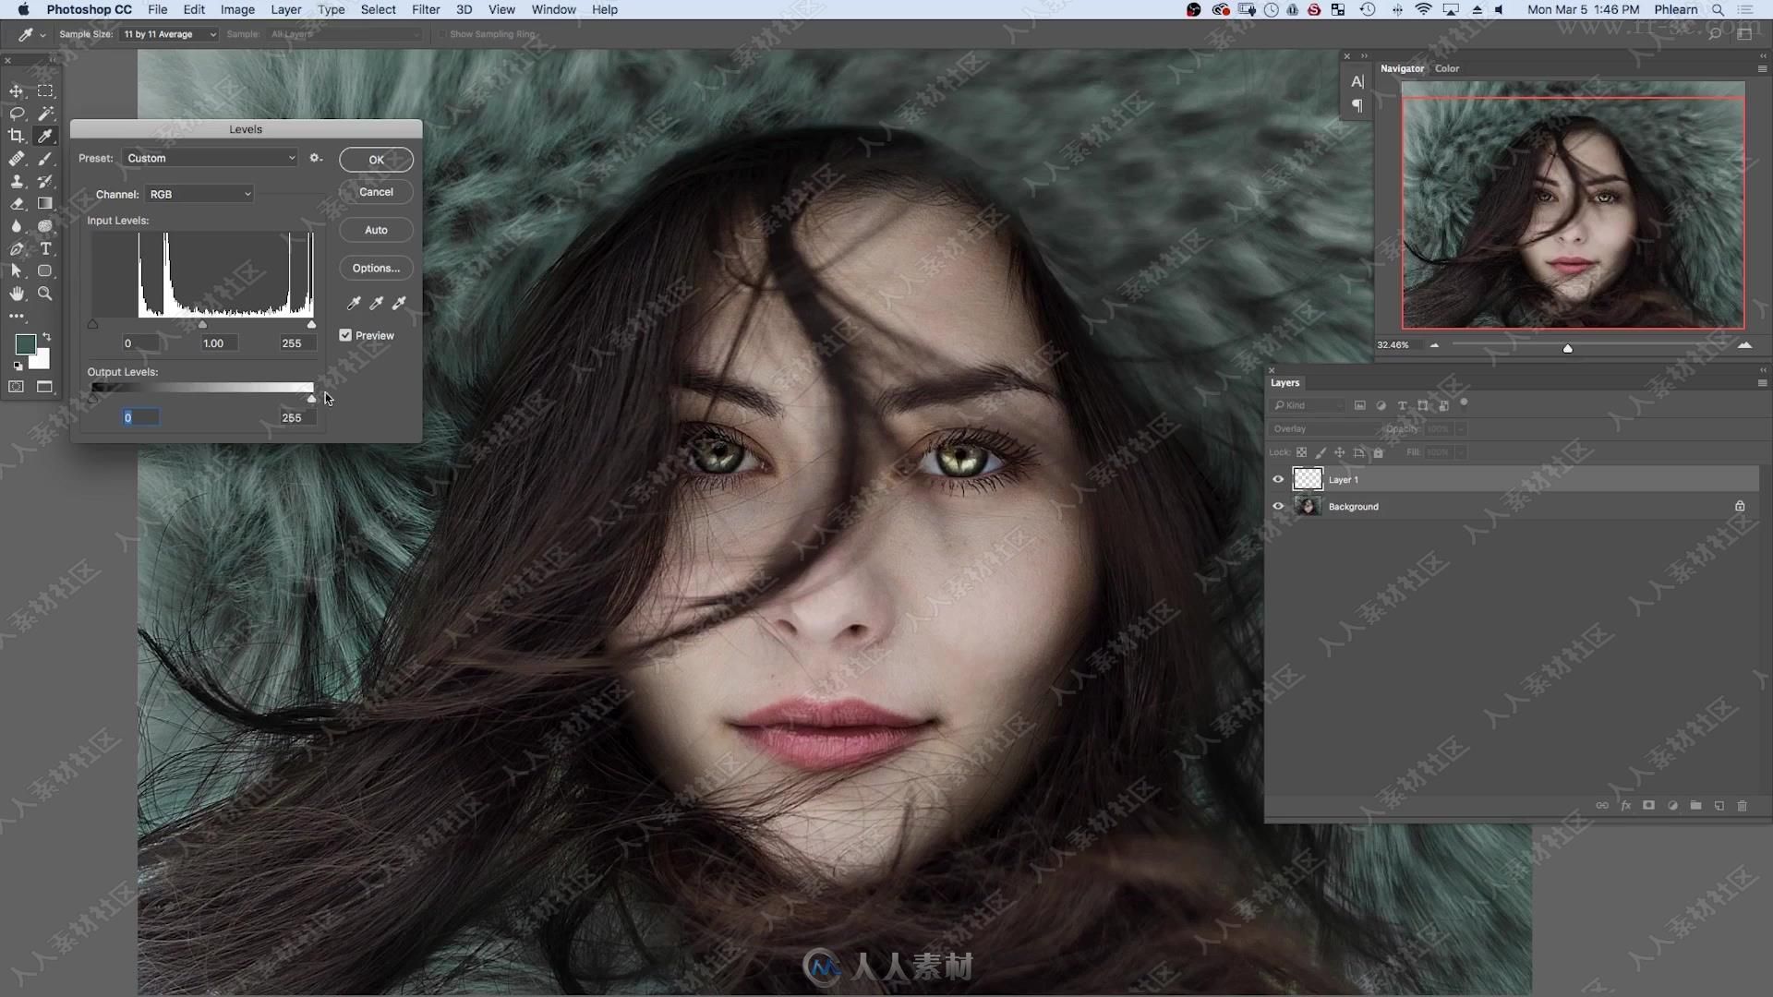Select the Zoom tool
The width and height of the screenshot is (1773, 997).
point(44,294)
